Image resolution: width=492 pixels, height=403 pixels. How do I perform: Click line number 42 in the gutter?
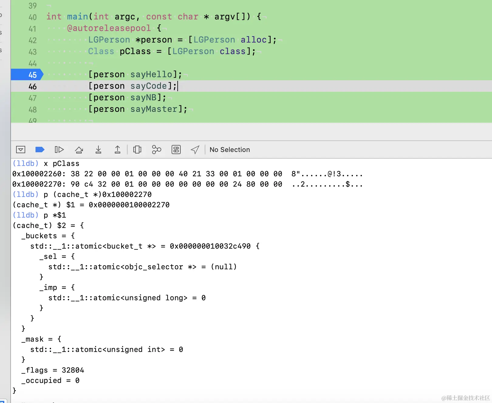pos(32,40)
